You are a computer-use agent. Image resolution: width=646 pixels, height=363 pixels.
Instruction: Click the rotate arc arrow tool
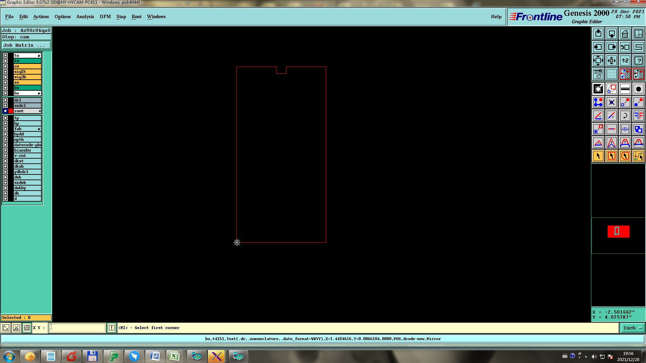625,116
